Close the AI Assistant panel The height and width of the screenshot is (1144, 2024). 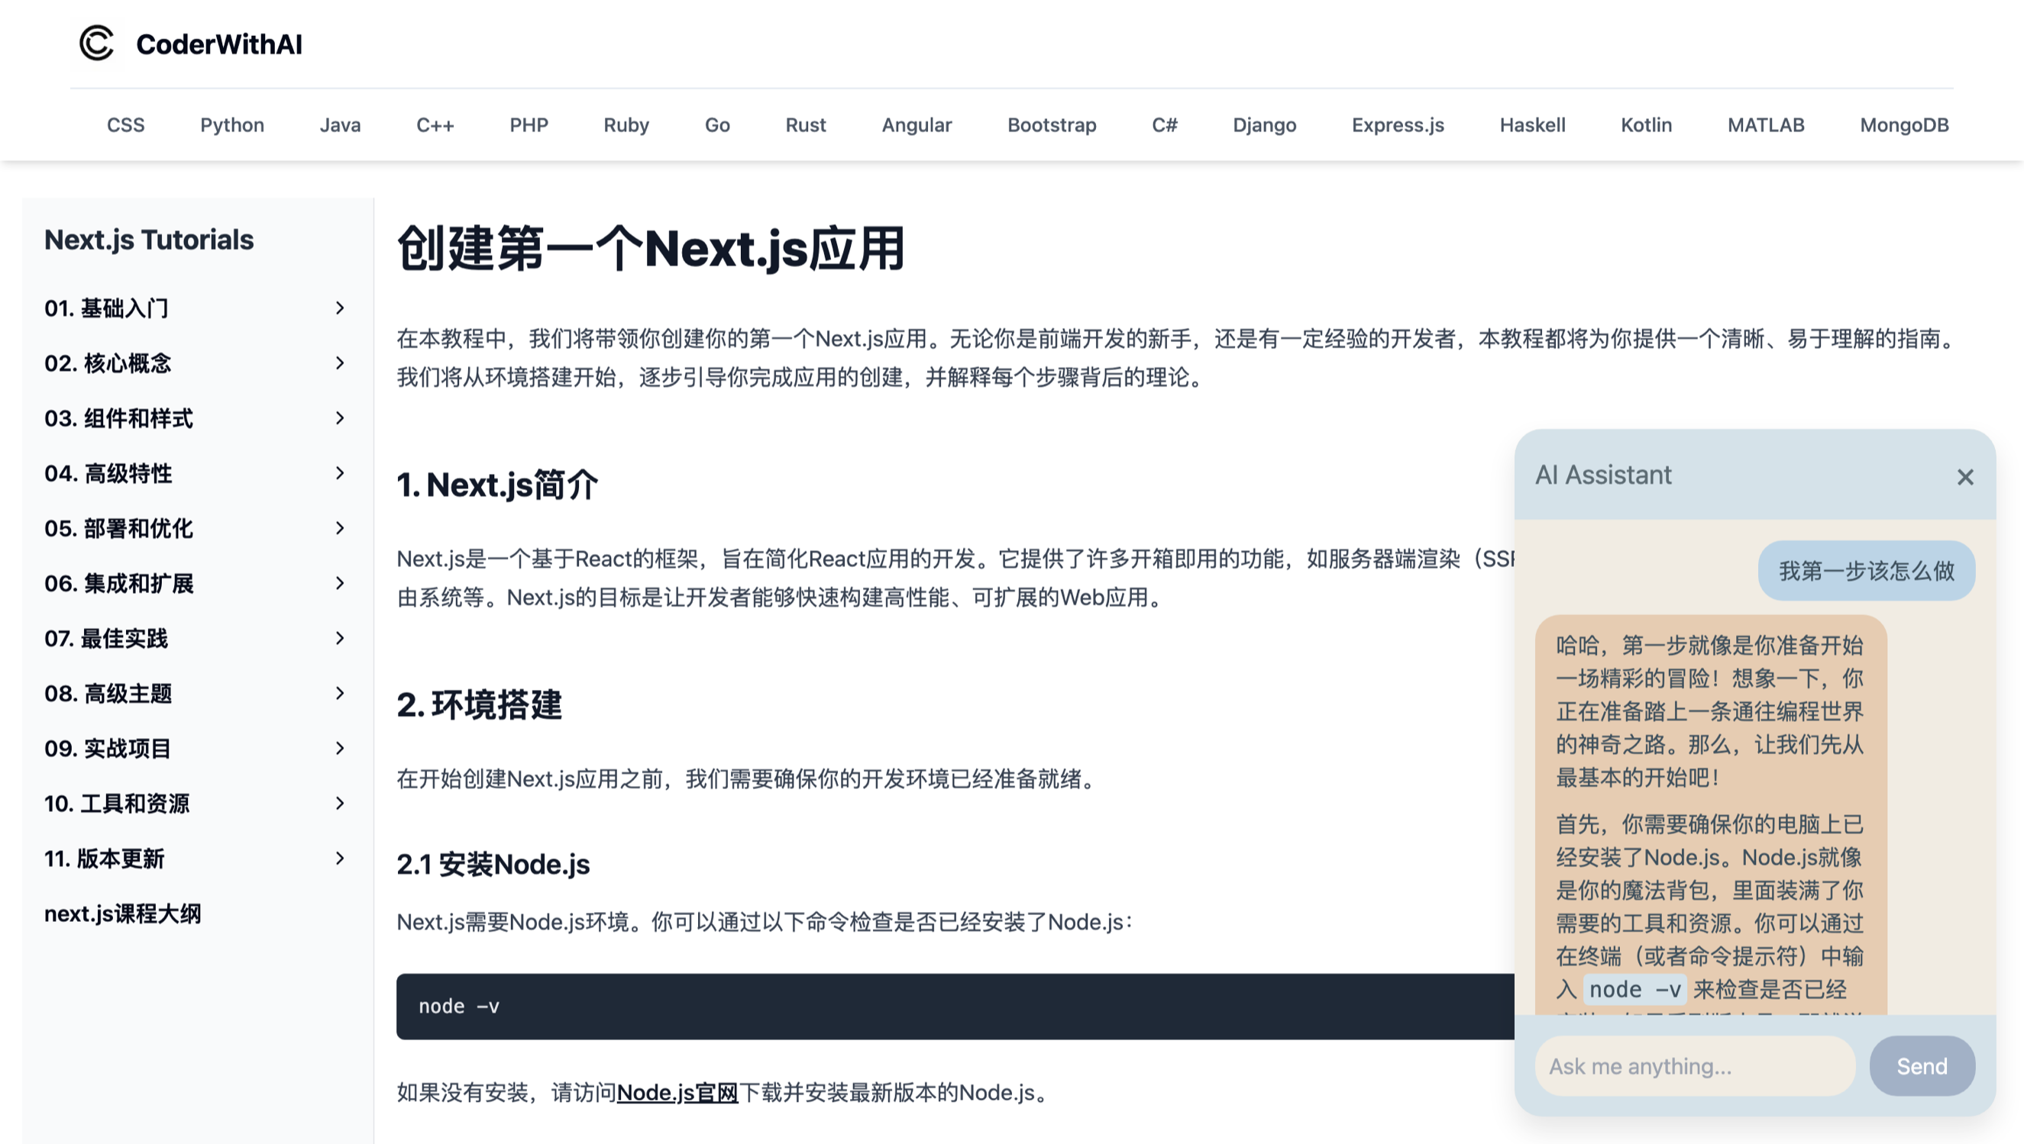(x=1964, y=477)
